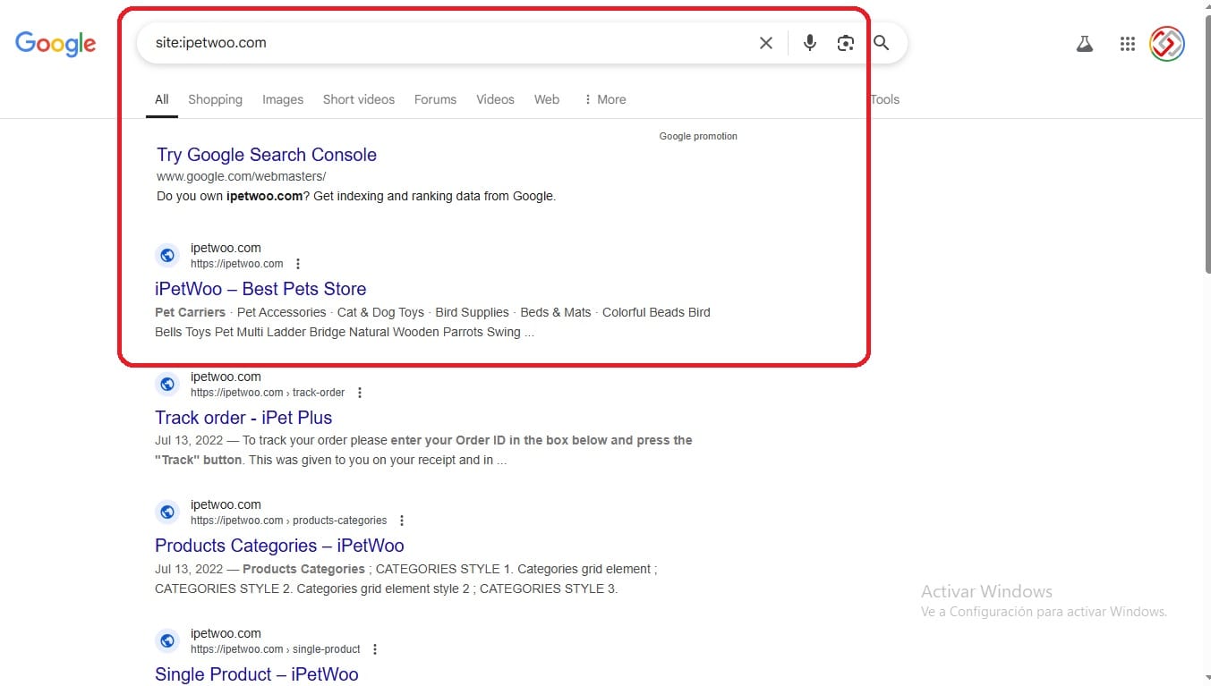Image resolution: width=1211 pixels, height=686 pixels.
Task: Expand the More search filters menu
Action: tap(605, 99)
